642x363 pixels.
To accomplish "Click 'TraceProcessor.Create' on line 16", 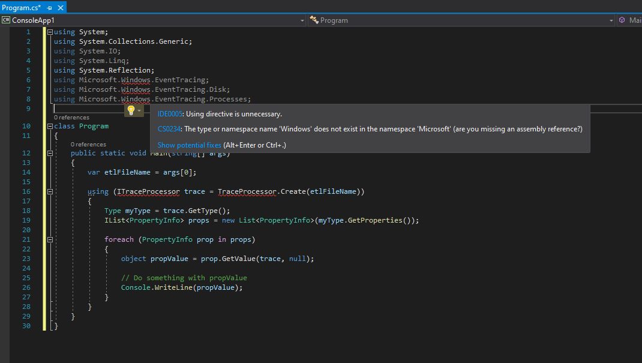I will (262, 191).
